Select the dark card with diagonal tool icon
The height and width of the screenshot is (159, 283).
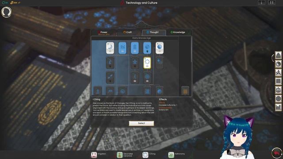click(x=110, y=78)
